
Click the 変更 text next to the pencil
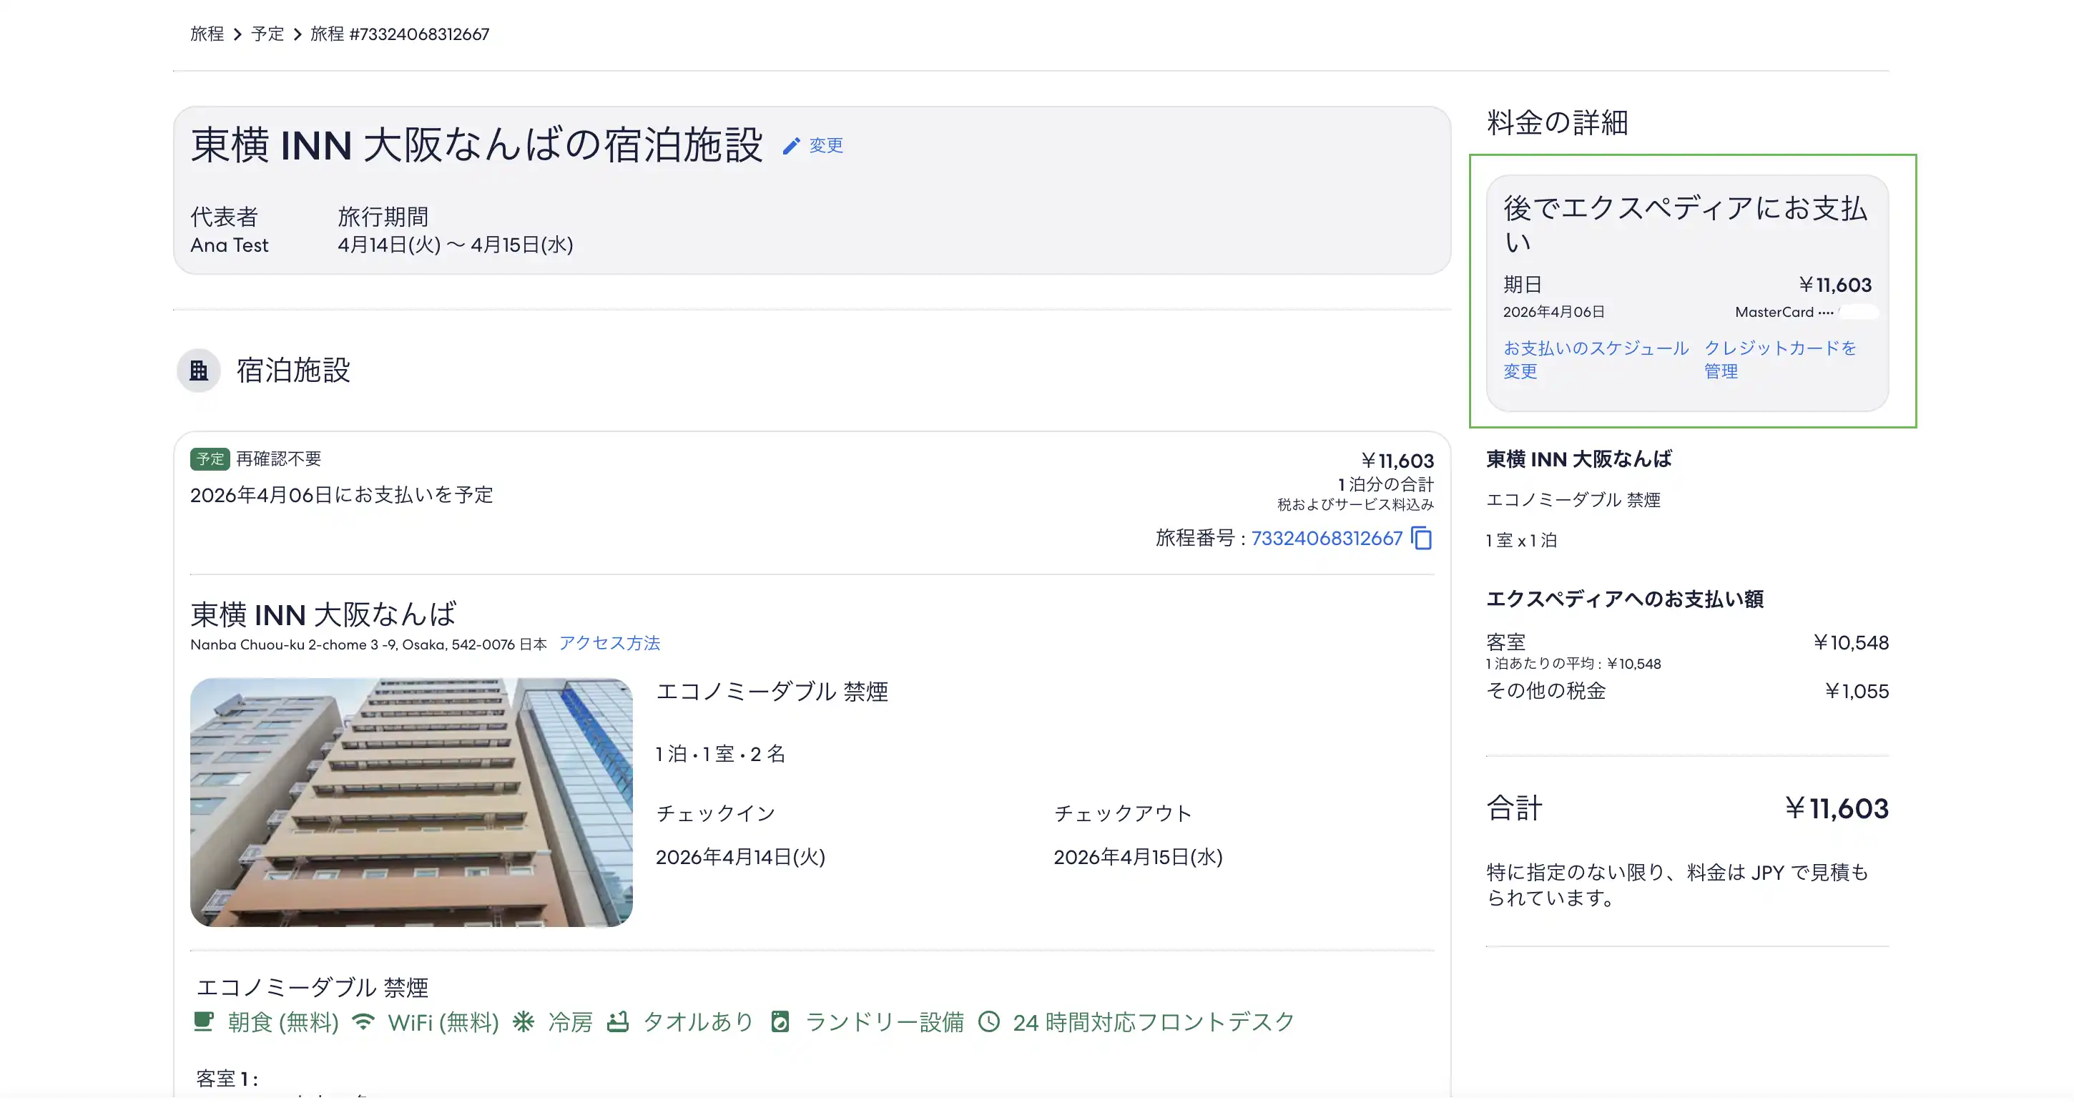[827, 146]
